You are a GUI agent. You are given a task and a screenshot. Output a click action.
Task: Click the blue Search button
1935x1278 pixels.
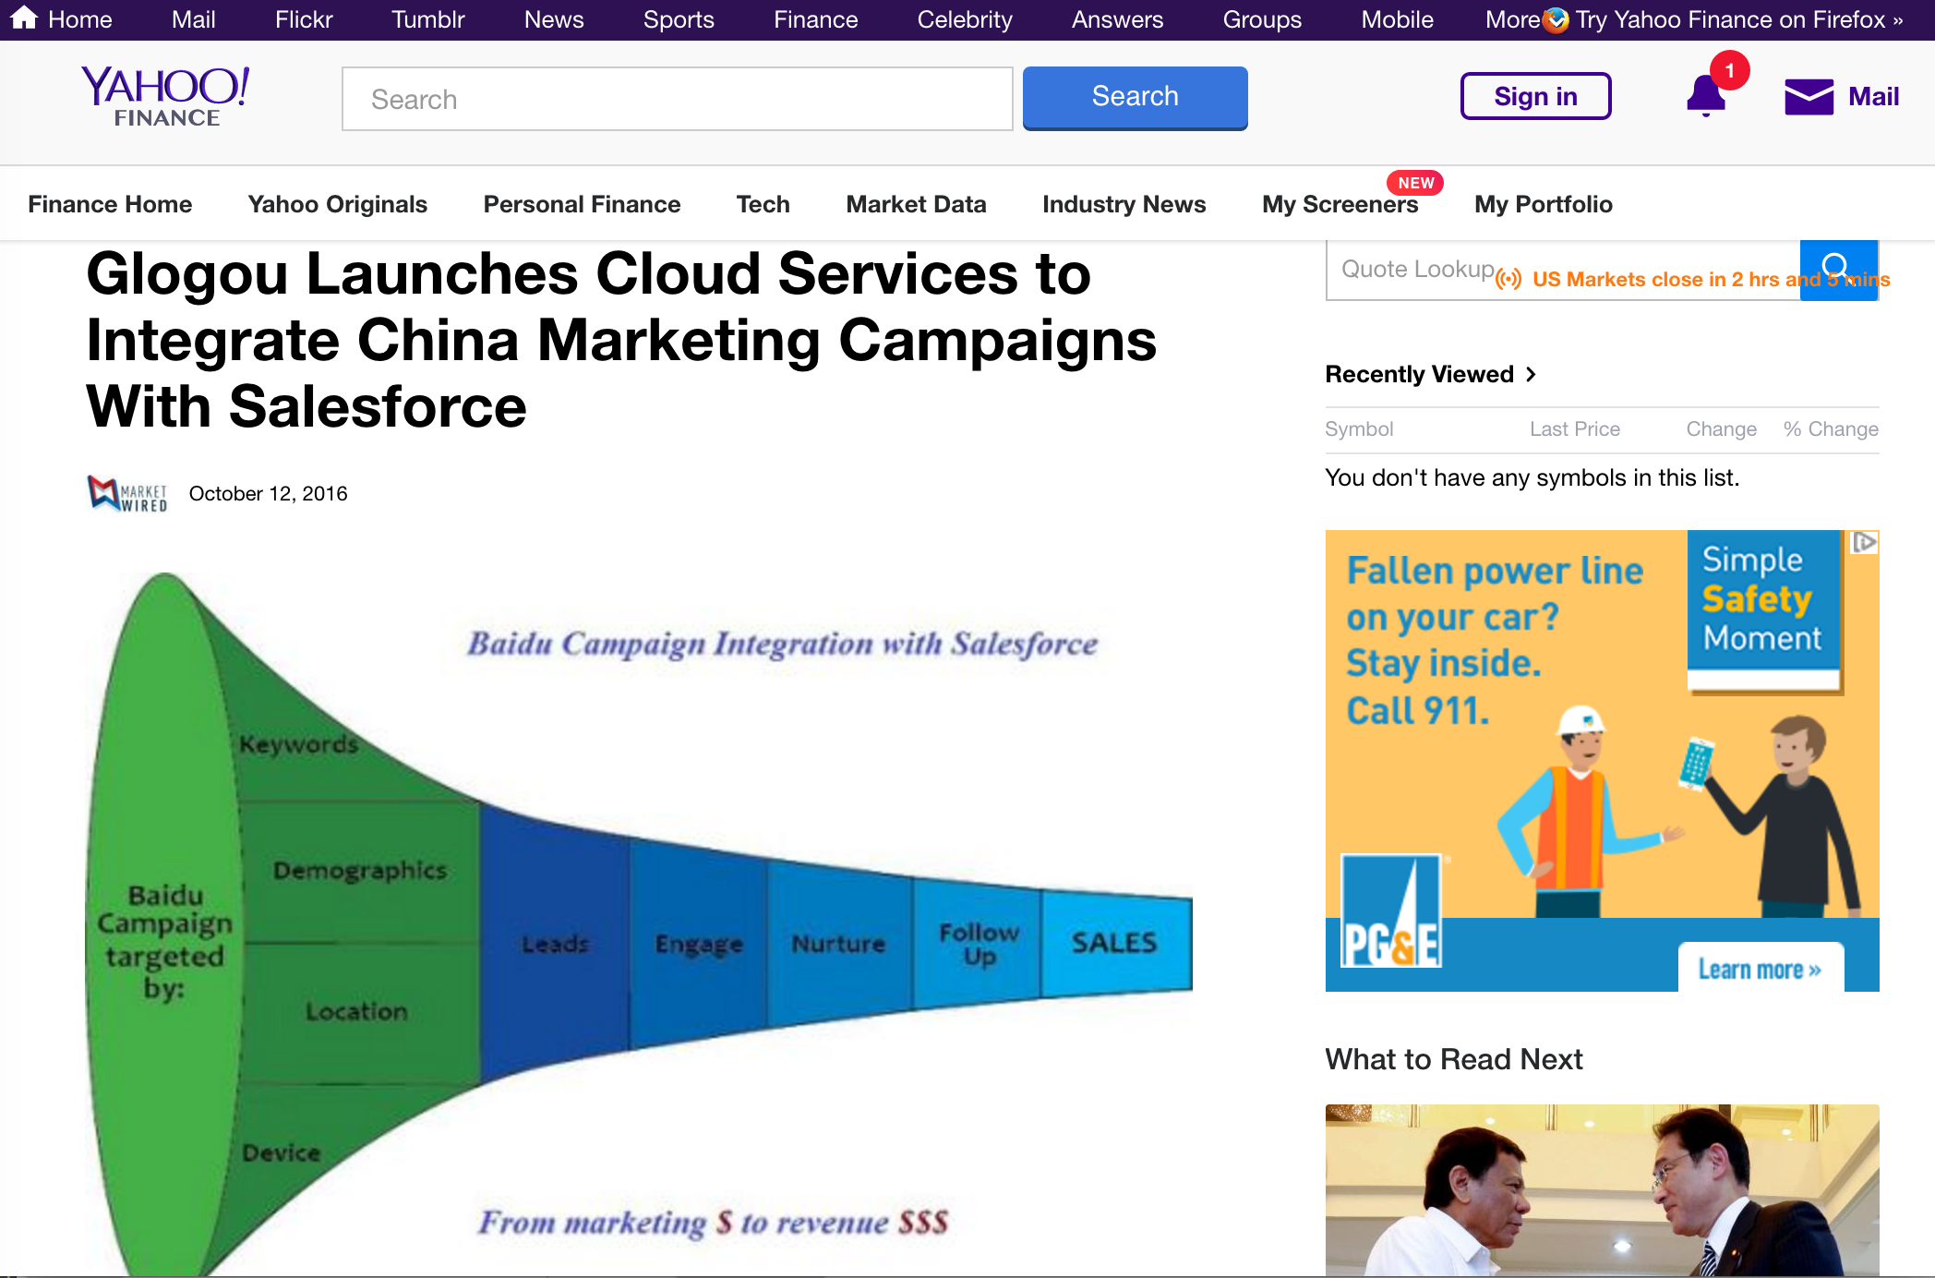(x=1135, y=97)
